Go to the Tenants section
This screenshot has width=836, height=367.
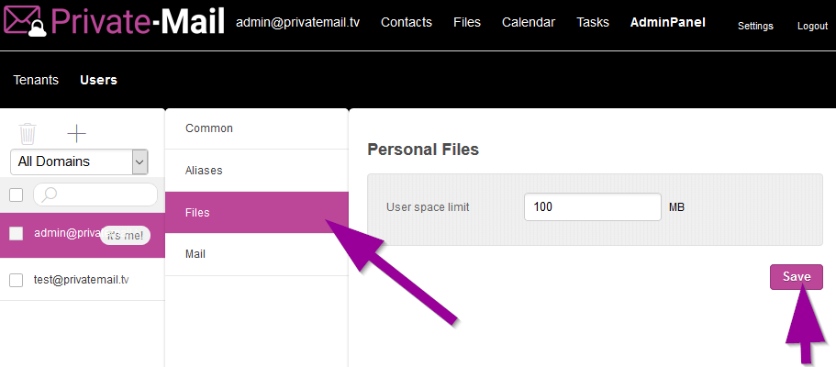[x=36, y=80]
